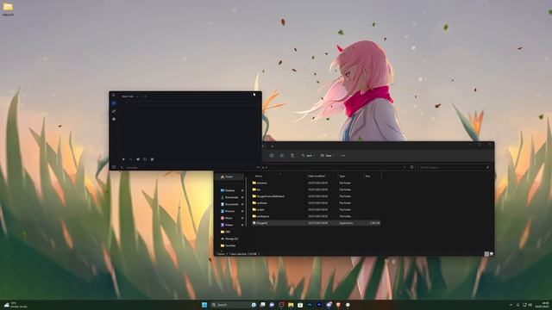The image size is (552, 310).
Task: Open settings gear in editor bottom-left
Action: pyautogui.click(x=114, y=167)
